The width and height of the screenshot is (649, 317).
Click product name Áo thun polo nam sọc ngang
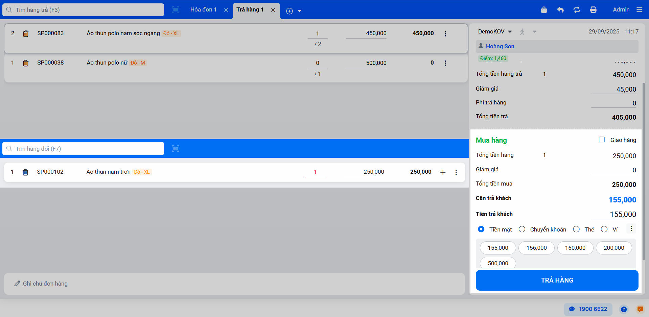pyautogui.click(x=123, y=33)
